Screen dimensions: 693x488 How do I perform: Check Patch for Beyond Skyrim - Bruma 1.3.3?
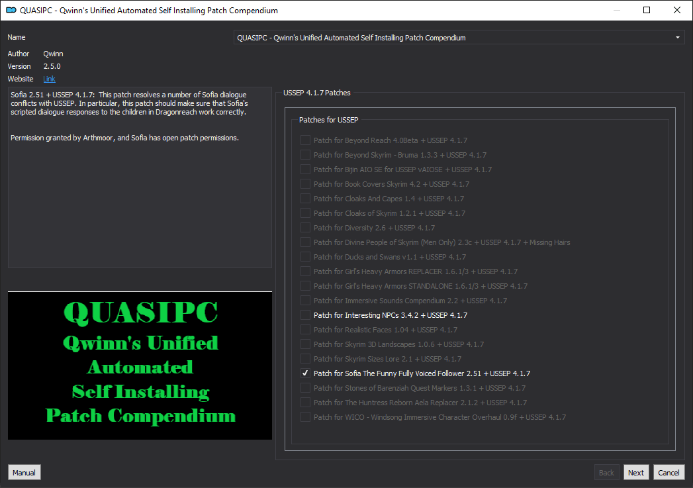tap(305, 155)
